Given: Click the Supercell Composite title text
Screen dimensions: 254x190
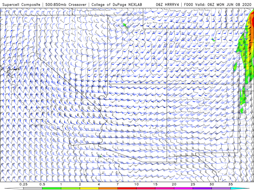Looking at the screenshot, I should 21,5.
